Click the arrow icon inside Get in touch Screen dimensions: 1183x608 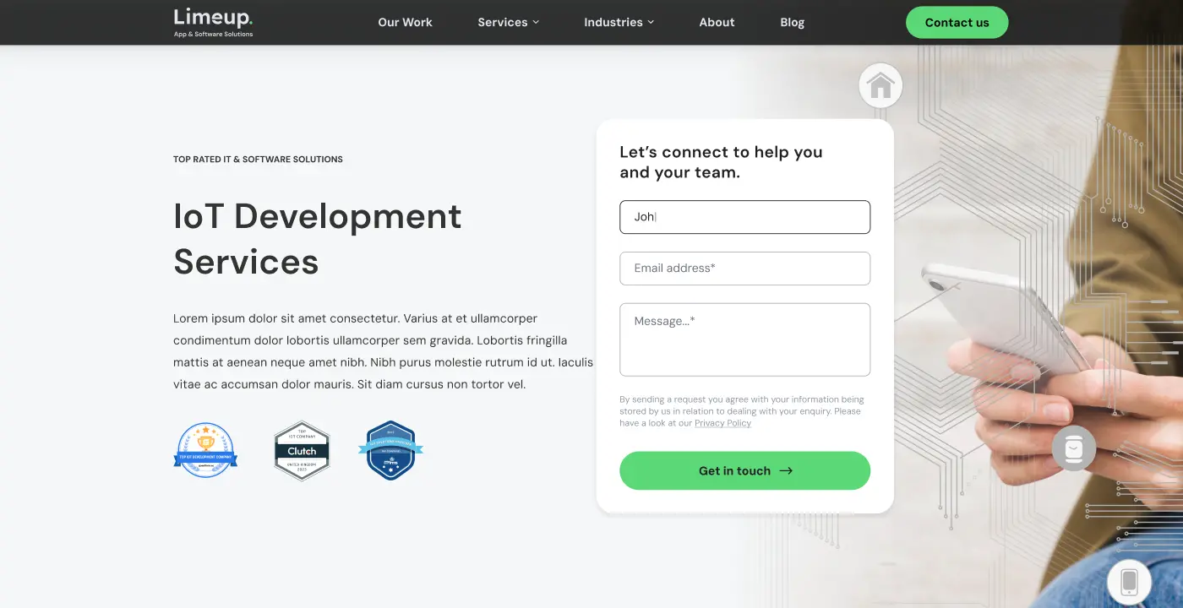tap(786, 471)
